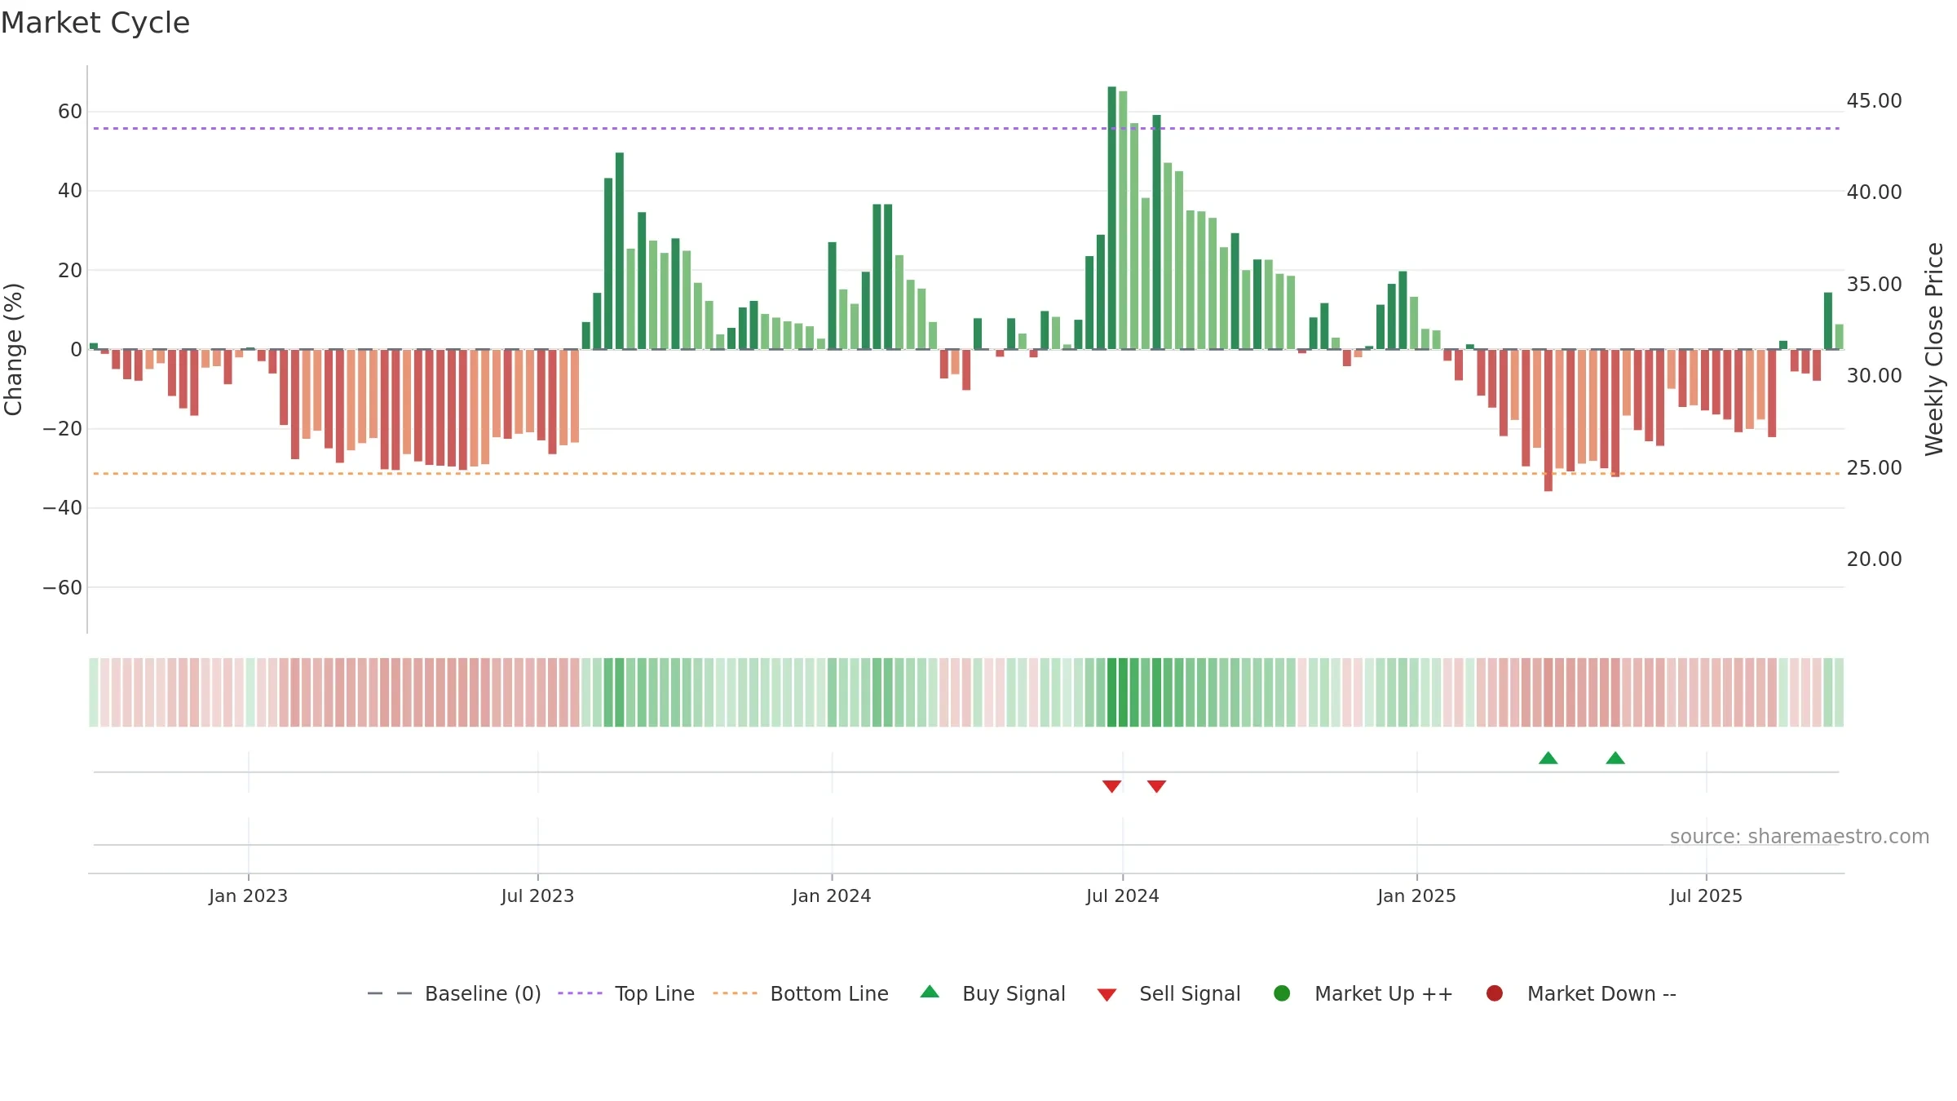1957x1101 pixels.
Task: Click the Market Up ++ green dot
Action: pyautogui.click(x=1282, y=993)
